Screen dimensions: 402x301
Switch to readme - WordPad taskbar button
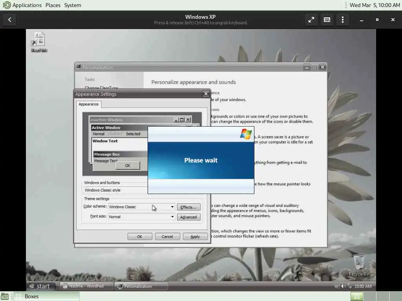pos(86,286)
